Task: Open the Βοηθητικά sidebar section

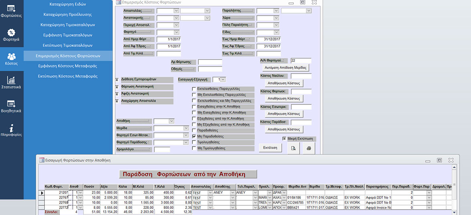Action: coord(11,106)
